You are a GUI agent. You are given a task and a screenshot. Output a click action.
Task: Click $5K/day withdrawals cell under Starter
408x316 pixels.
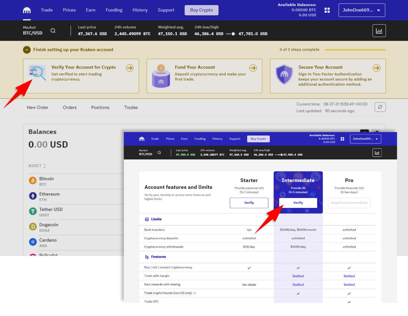(249, 247)
